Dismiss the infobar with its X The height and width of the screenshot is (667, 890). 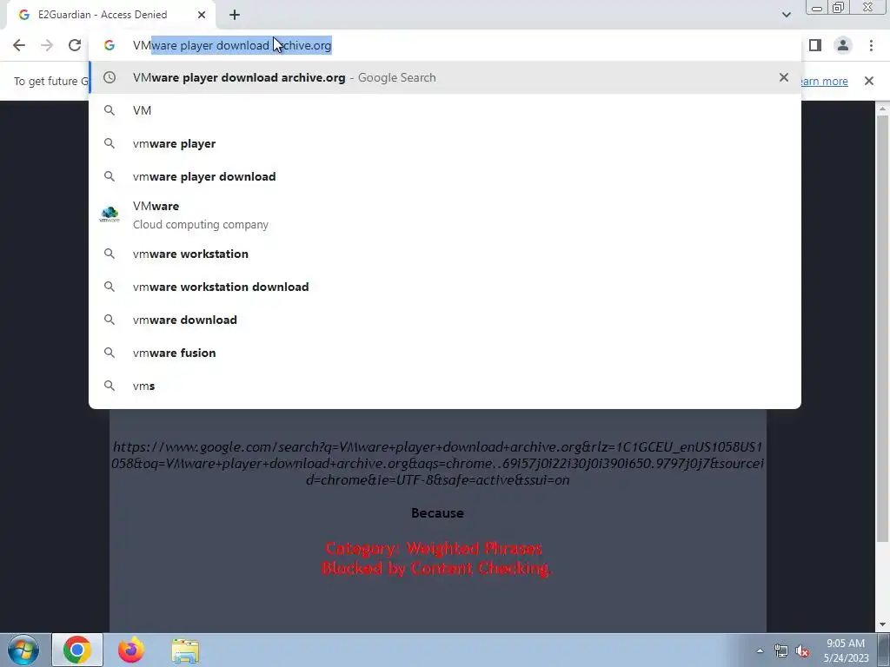[x=869, y=81]
